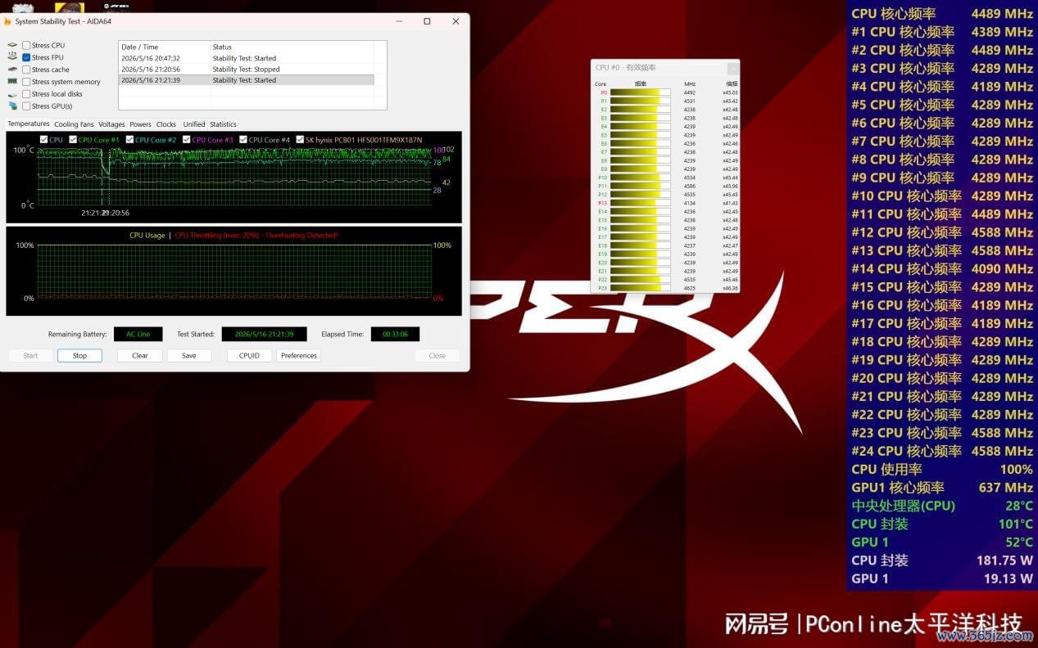Open the Statistics tab
1038x648 pixels.
(223, 124)
